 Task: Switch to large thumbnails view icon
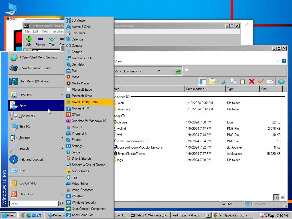(283, 197)
